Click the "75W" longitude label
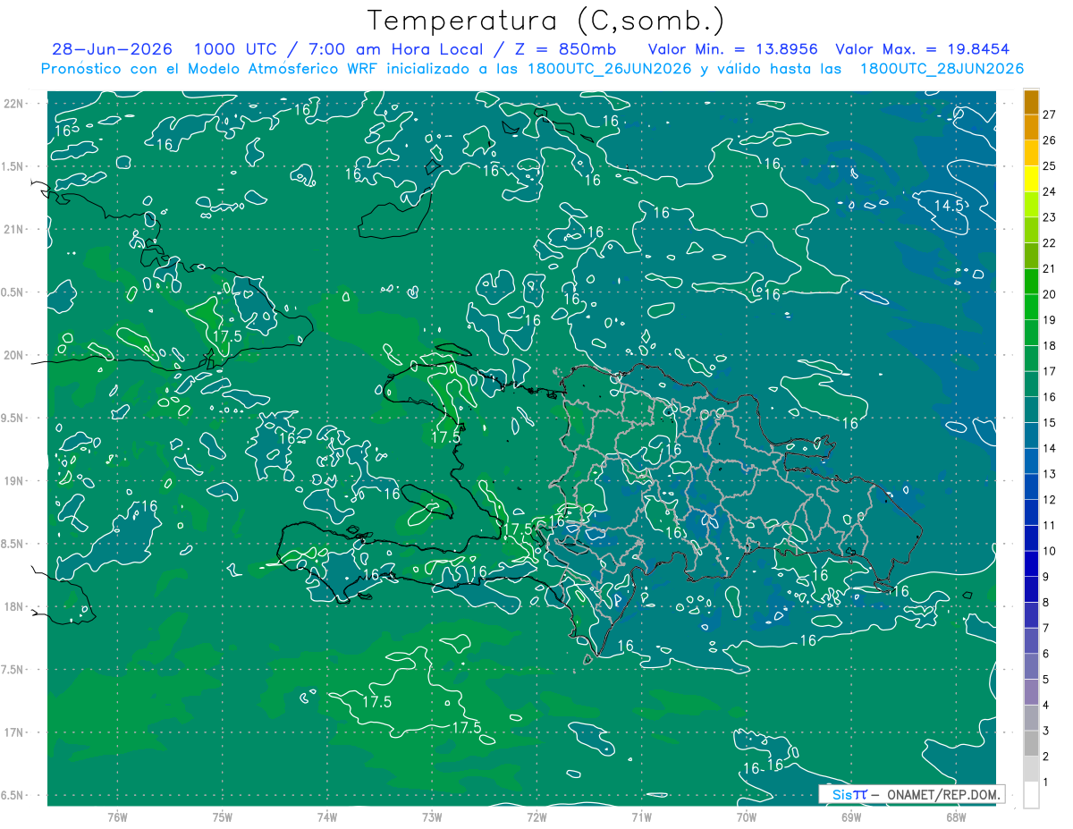This screenshot has width=1073, height=829. [222, 816]
